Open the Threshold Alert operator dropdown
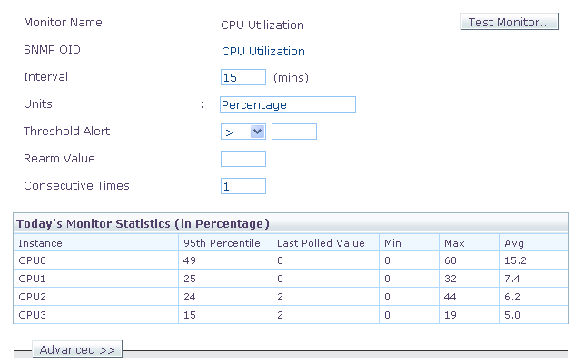The image size is (574, 363). 243,132
